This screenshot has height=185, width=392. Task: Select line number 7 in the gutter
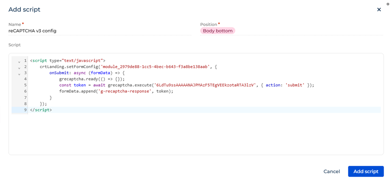(26, 98)
